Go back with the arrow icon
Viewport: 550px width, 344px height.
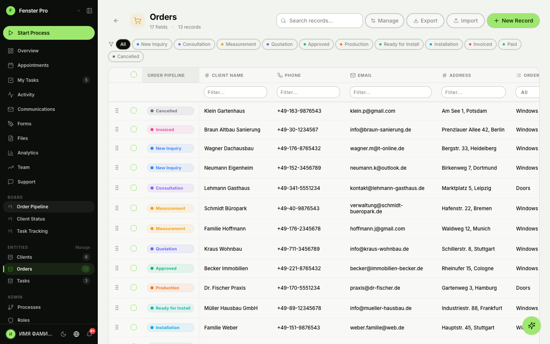click(116, 21)
